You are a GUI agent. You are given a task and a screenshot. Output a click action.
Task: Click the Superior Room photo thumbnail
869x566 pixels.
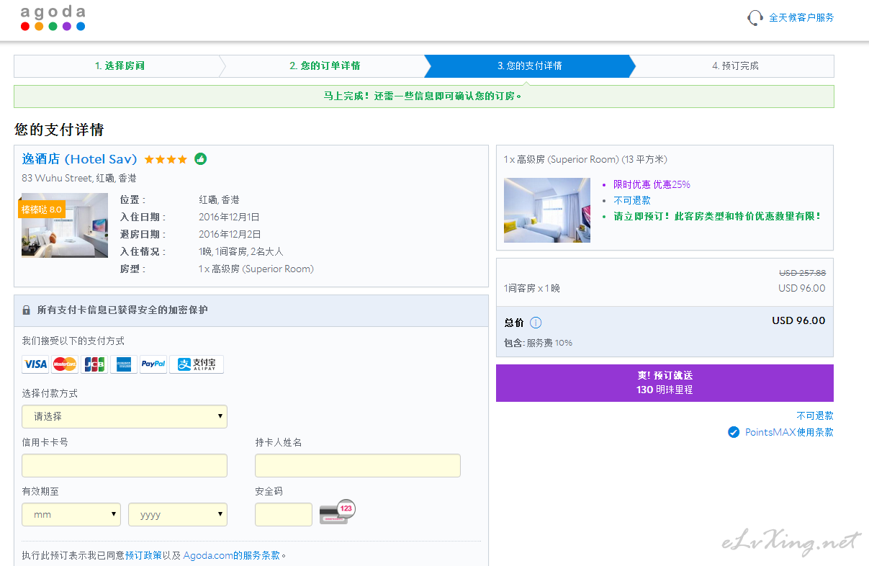(x=547, y=210)
